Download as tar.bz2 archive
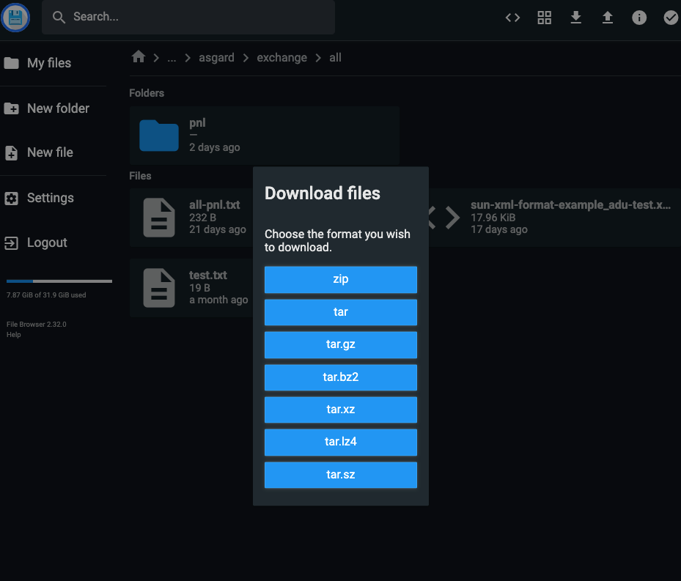The height and width of the screenshot is (581, 681). [x=340, y=377]
